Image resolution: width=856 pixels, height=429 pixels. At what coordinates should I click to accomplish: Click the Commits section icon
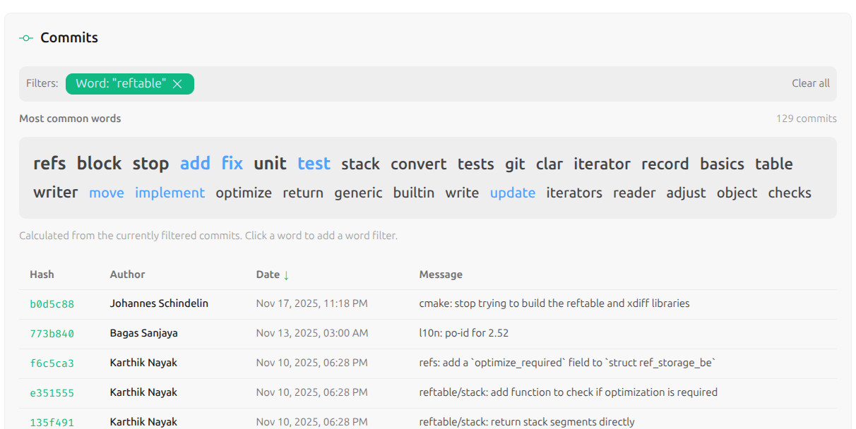[26, 38]
